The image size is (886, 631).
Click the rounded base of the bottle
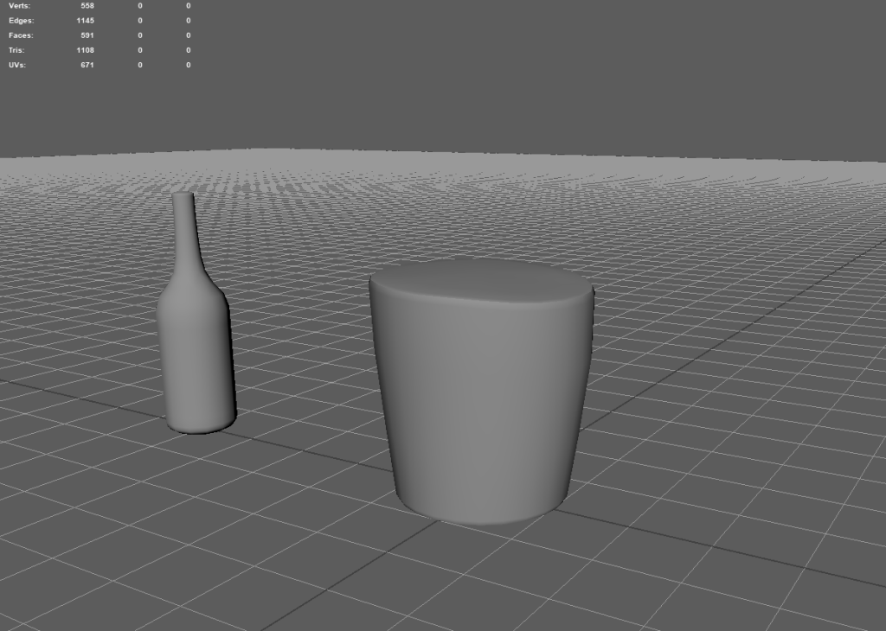(201, 424)
